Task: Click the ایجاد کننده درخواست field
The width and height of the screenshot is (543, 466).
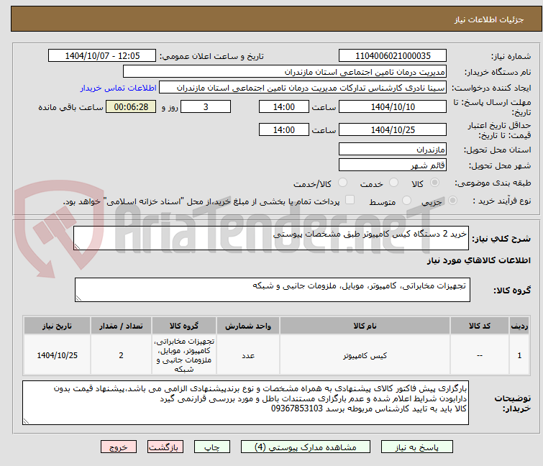Action: coord(303,88)
